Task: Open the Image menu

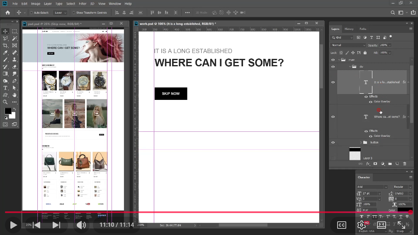Action: [x=36, y=4]
